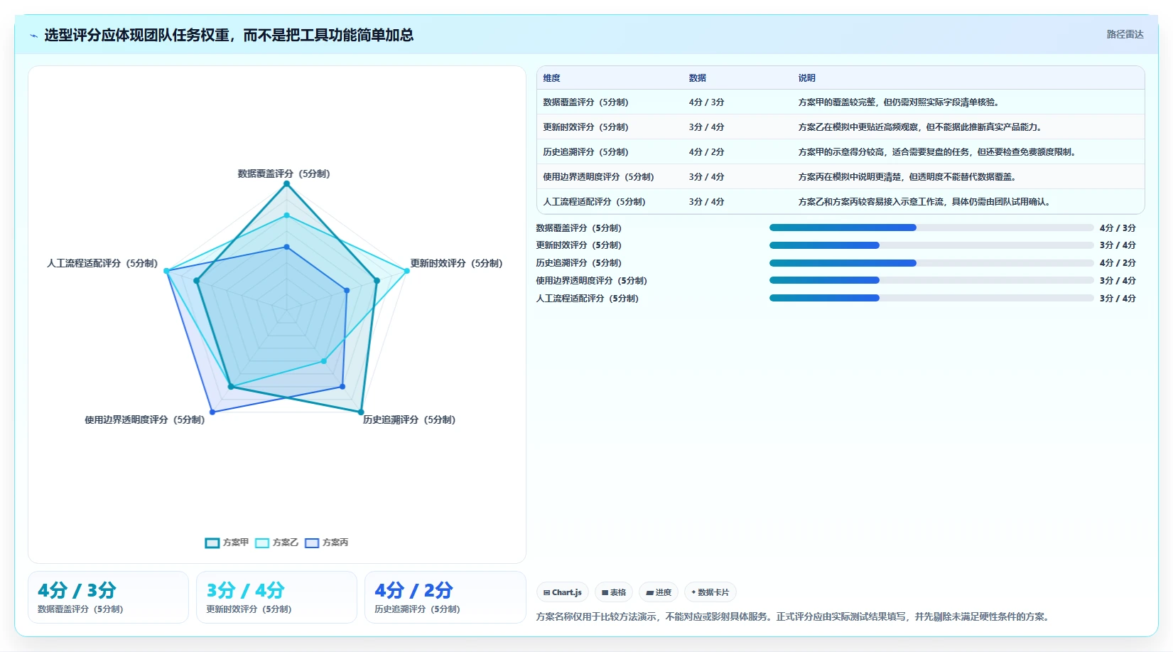Click description starting 方案乙在模拟中更贴近高频观察
Viewport: 1173px width, 652px height.
921,127
